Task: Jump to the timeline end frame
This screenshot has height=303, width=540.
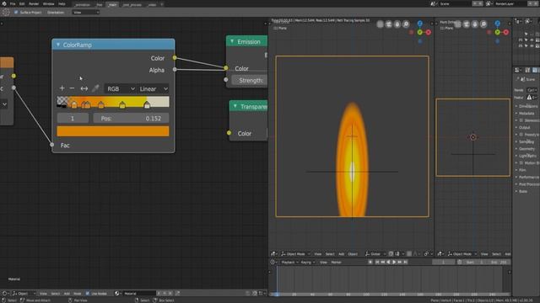Action: point(406,262)
